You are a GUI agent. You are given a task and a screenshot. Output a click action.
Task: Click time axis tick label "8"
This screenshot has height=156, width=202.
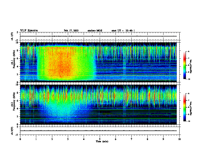pos(147,139)
